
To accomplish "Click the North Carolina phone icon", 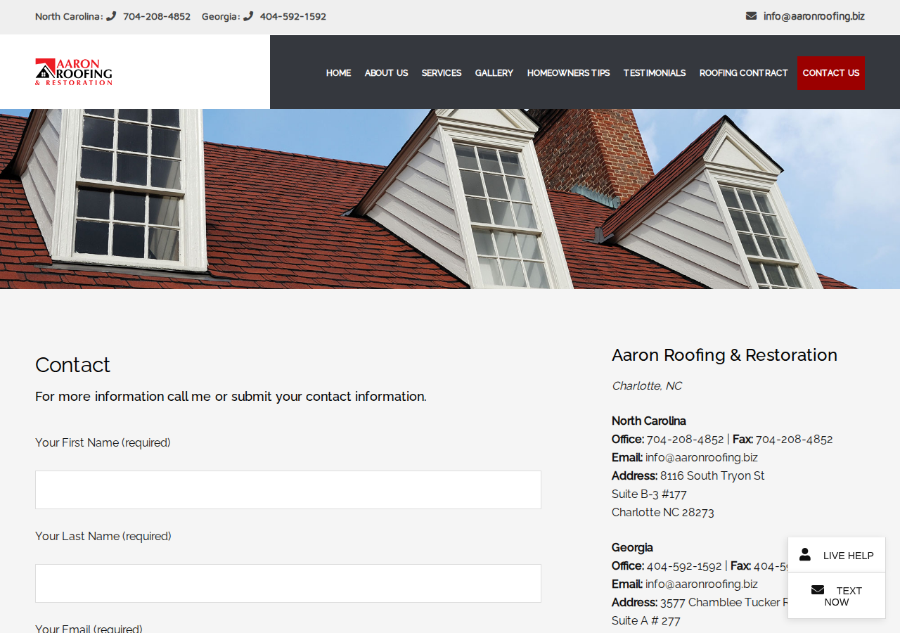I will tap(111, 16).
